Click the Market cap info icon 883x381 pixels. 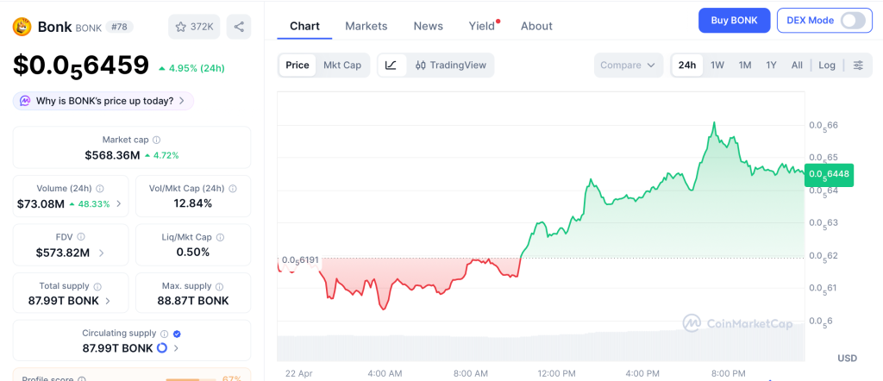click(x=156, y=140)
